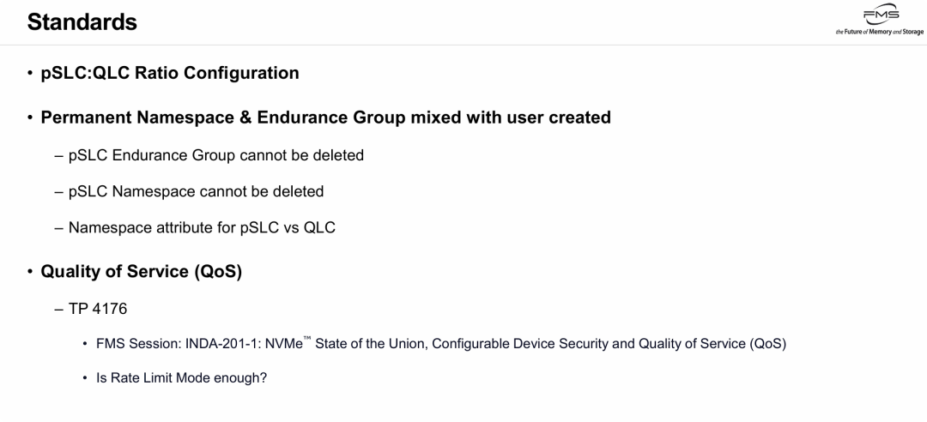
Task: Click the bullet before Permanent Namespace heading
Action: 30,118
